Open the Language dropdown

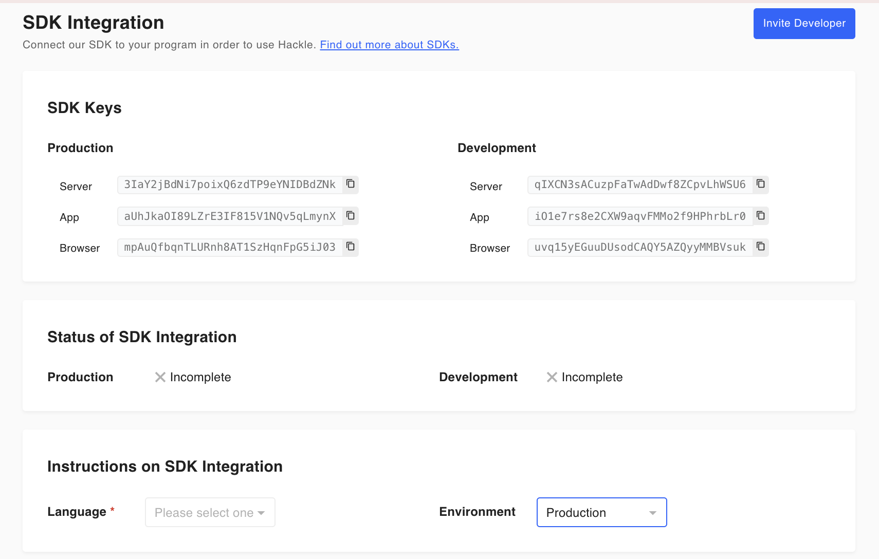click(x=210, y=512)
